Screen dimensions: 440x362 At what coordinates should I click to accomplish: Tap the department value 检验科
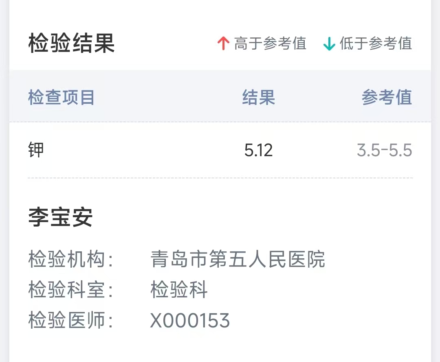click(179, 290)
